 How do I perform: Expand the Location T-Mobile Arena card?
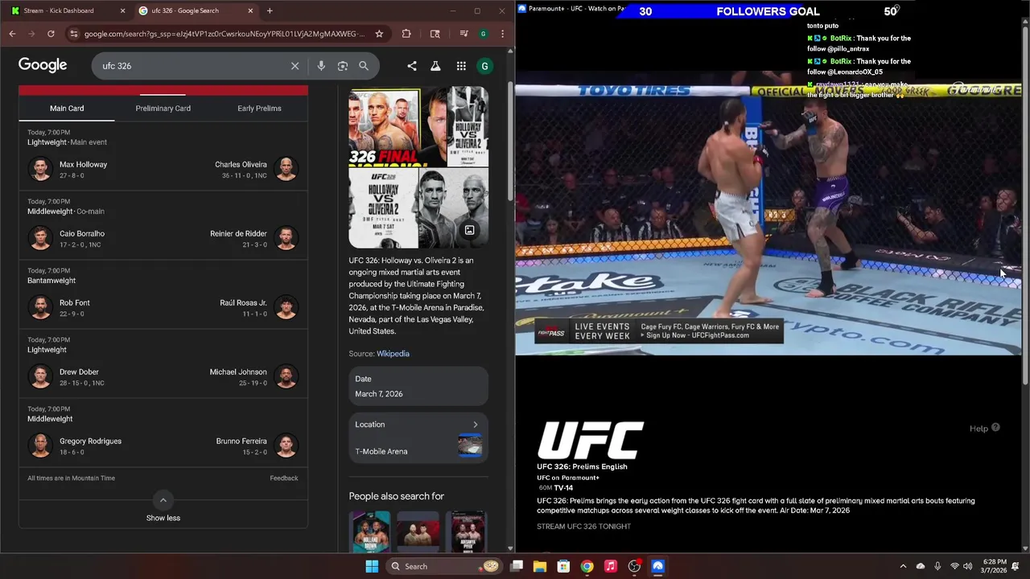click(x=418, y=437)
